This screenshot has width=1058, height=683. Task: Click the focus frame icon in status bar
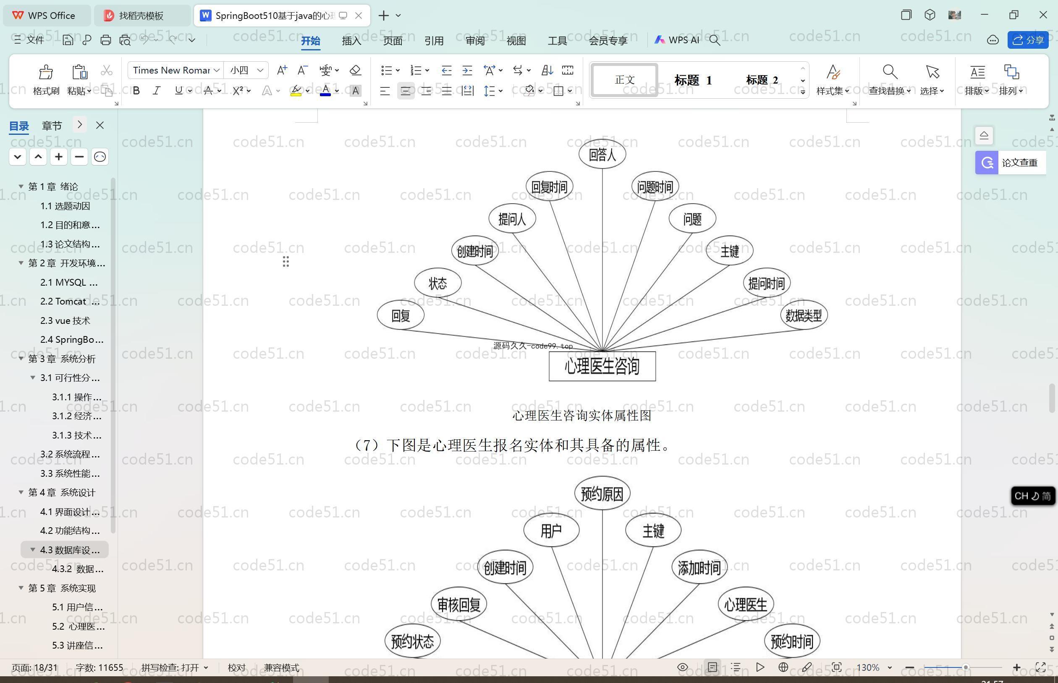pos(836,667)
